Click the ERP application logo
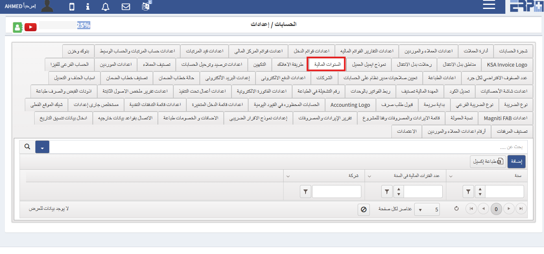Viewport: 544px width, 254px height. [x=524, y=6]
